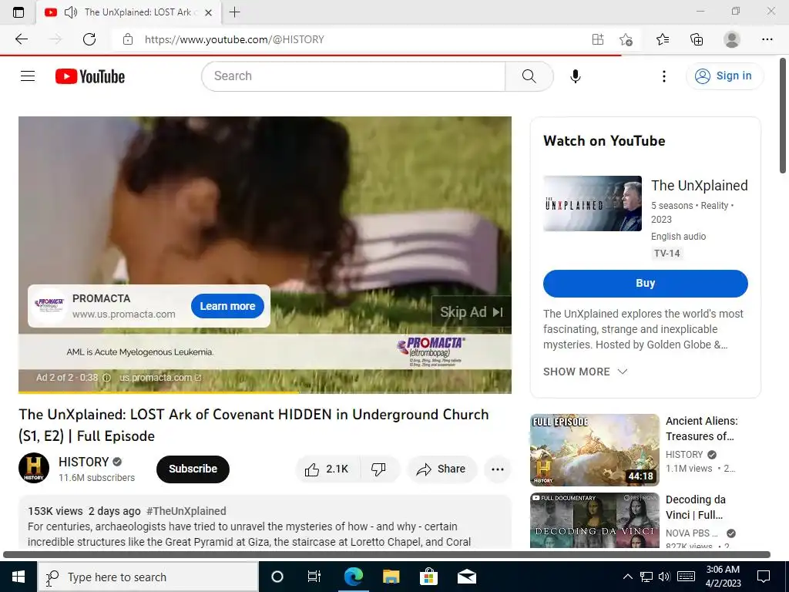Like the video with thumbs up

coord(326,469)
